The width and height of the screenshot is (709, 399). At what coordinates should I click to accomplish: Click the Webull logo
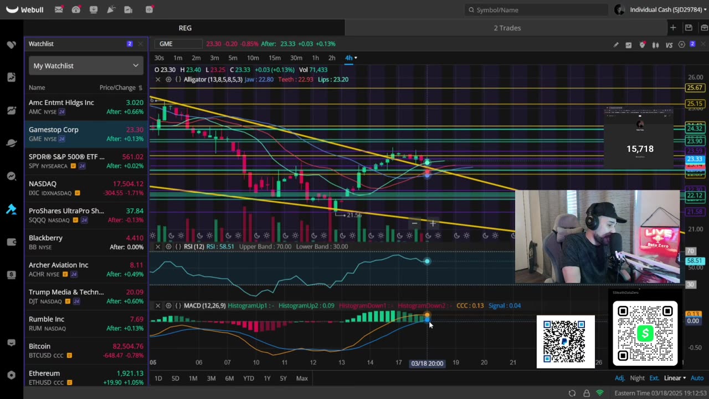(24, 9)
